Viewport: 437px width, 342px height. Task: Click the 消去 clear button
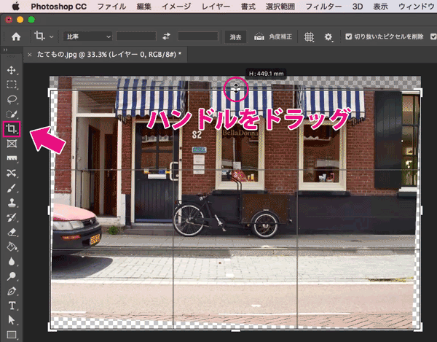[x=234, y=36]
